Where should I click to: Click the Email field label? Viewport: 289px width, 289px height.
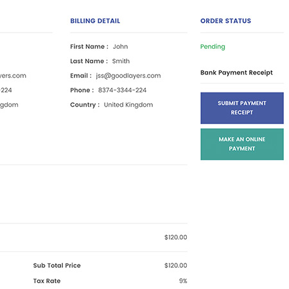pyautogui.click(x=81, y=76)
